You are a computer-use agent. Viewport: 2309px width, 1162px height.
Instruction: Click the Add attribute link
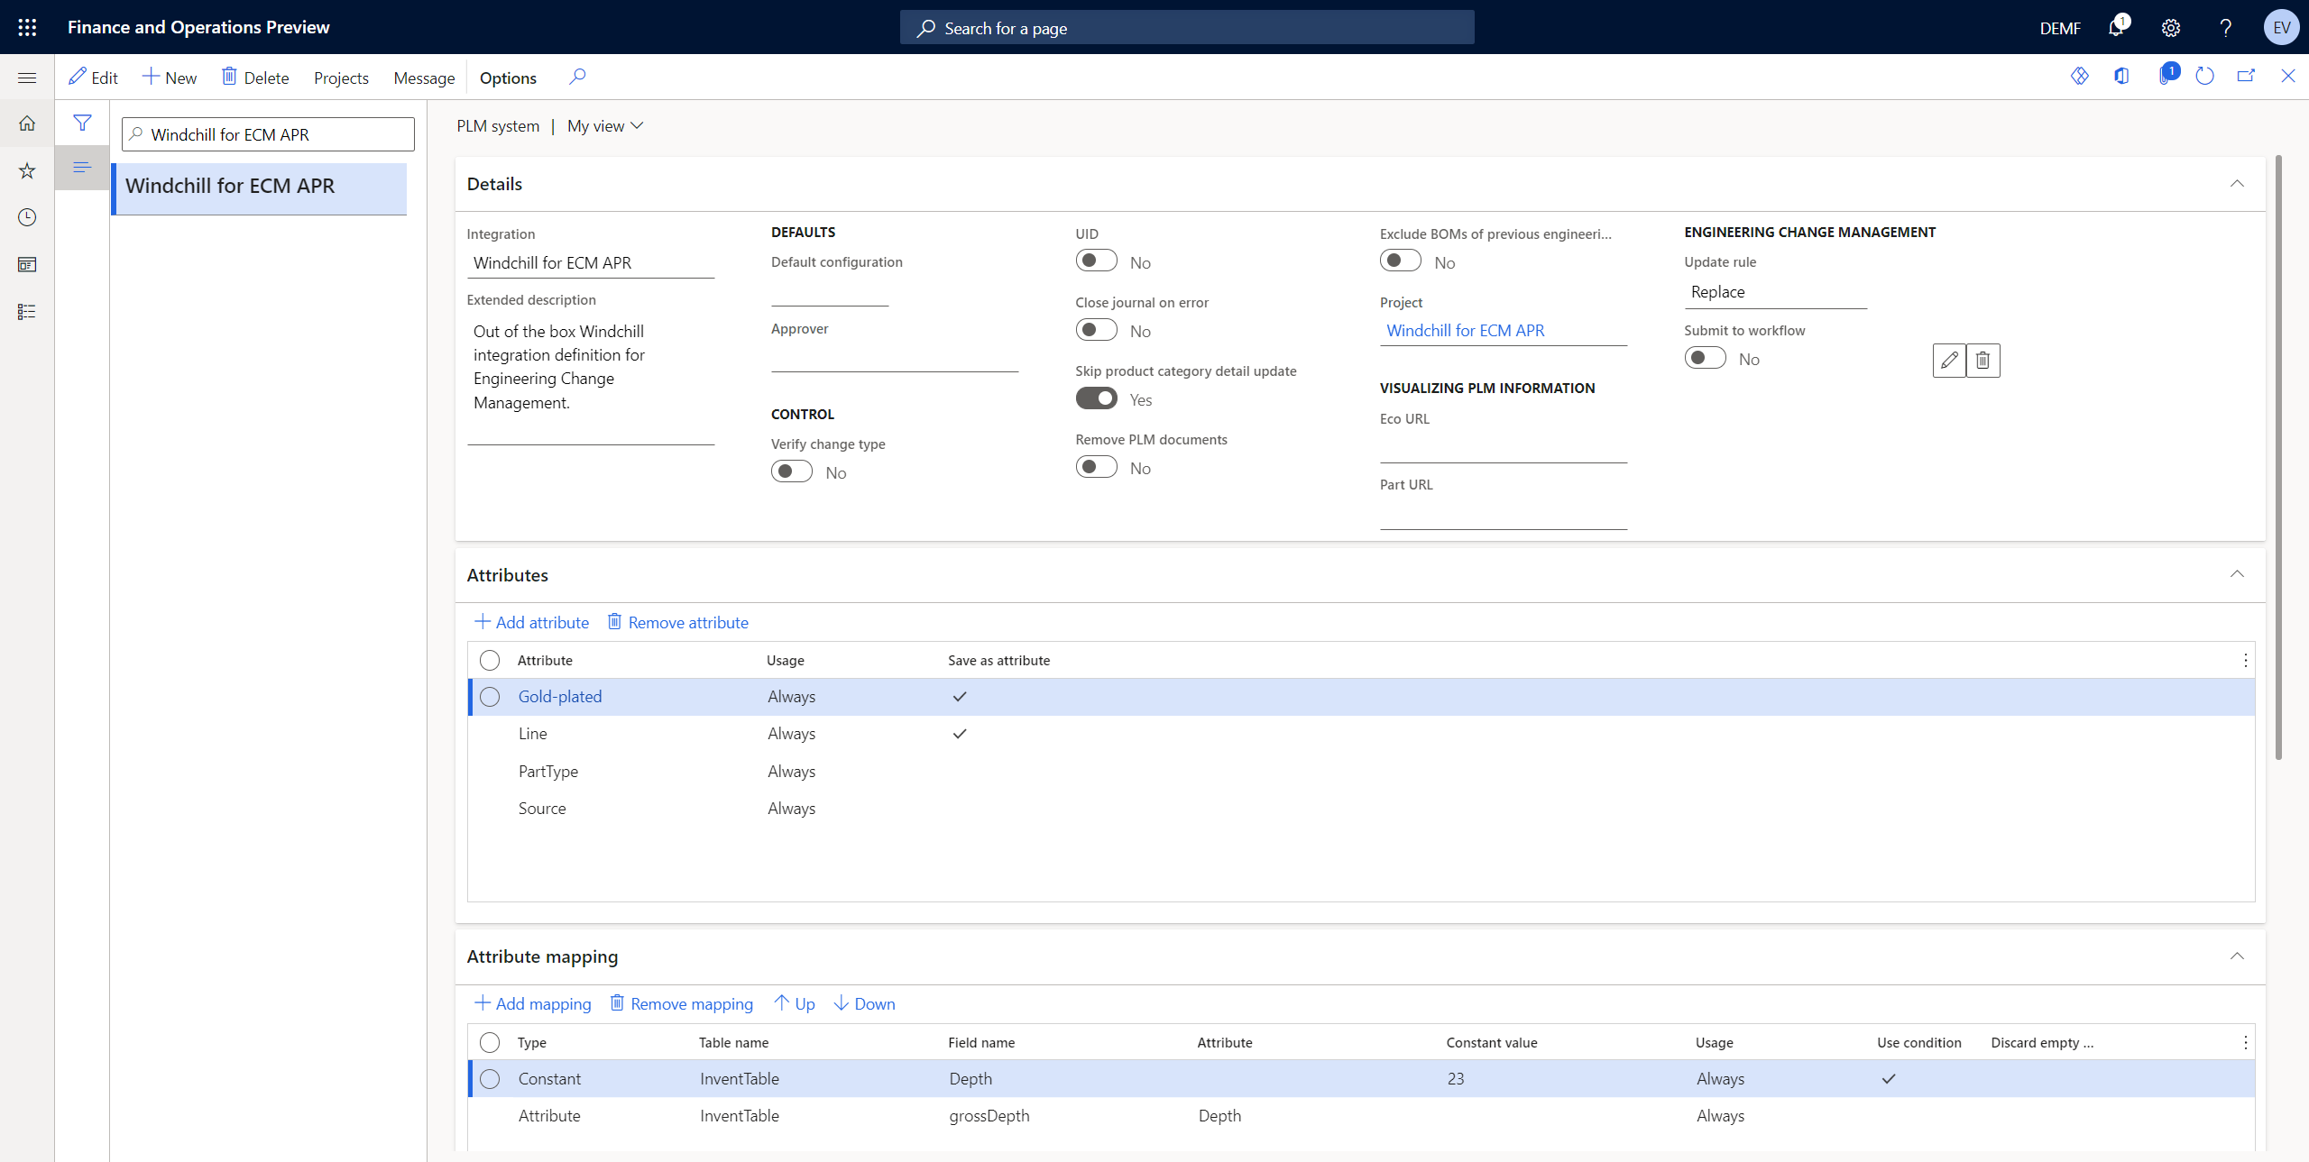531,622
